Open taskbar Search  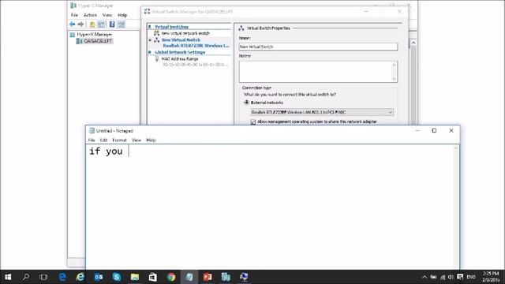(x=26, y=277)
